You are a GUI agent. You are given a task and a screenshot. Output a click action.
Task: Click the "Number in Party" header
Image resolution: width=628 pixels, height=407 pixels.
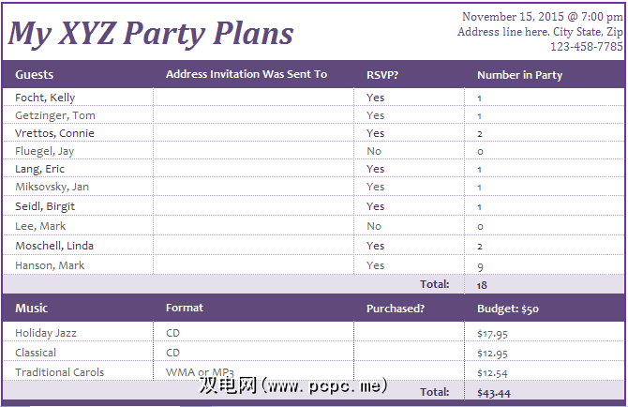pos(519,75)
